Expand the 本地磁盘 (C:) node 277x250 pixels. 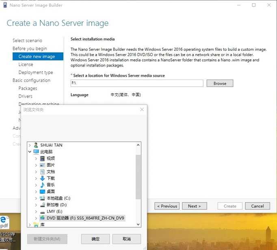(x=36, y=198)
